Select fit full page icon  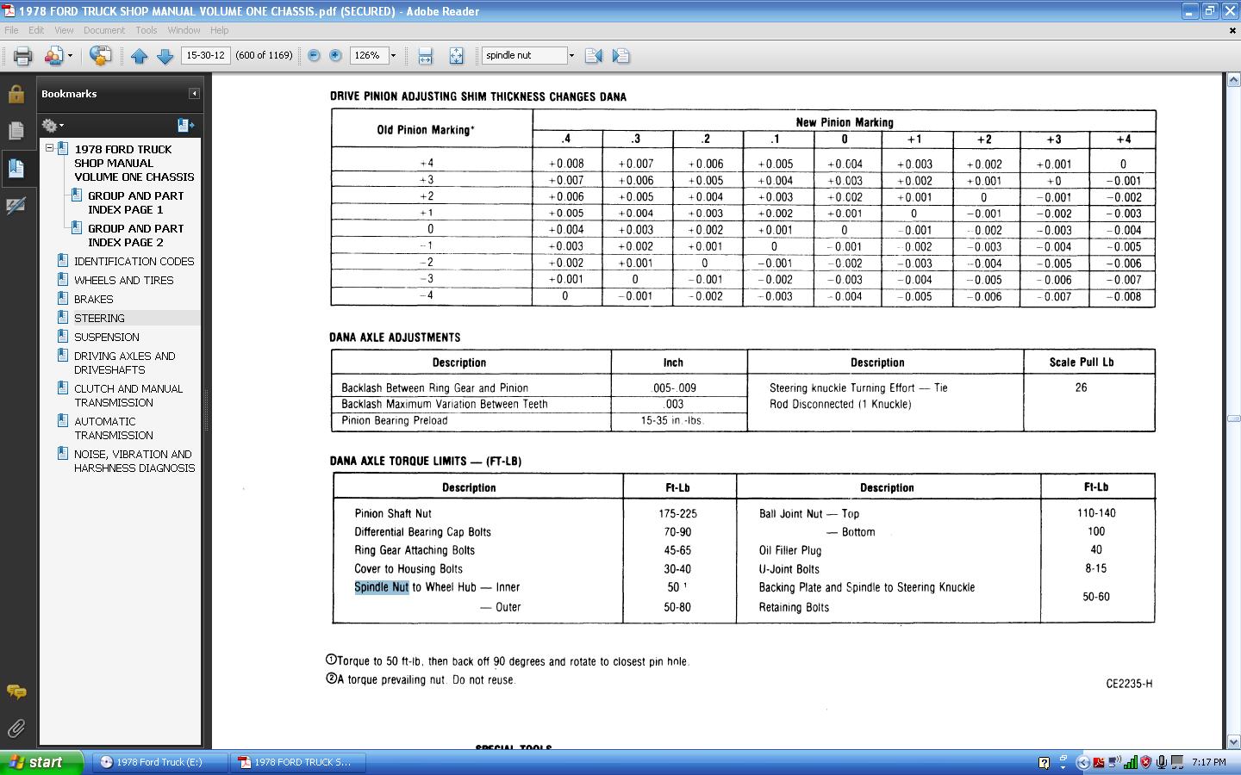(456, 56)
